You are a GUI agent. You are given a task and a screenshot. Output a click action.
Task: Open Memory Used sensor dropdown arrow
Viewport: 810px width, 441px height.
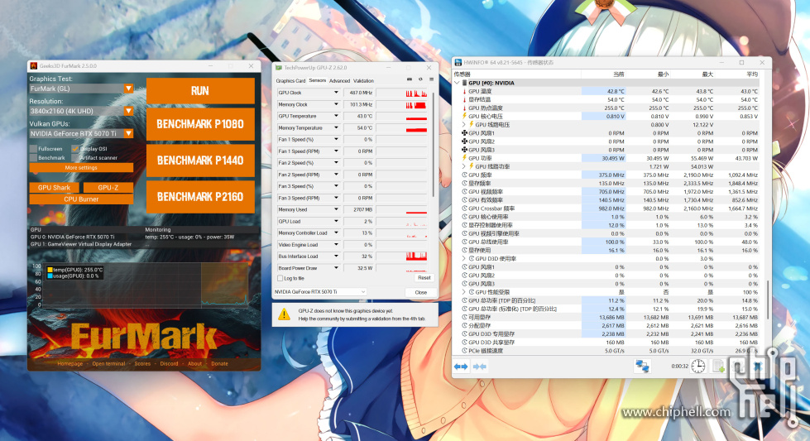click(336, 209)
